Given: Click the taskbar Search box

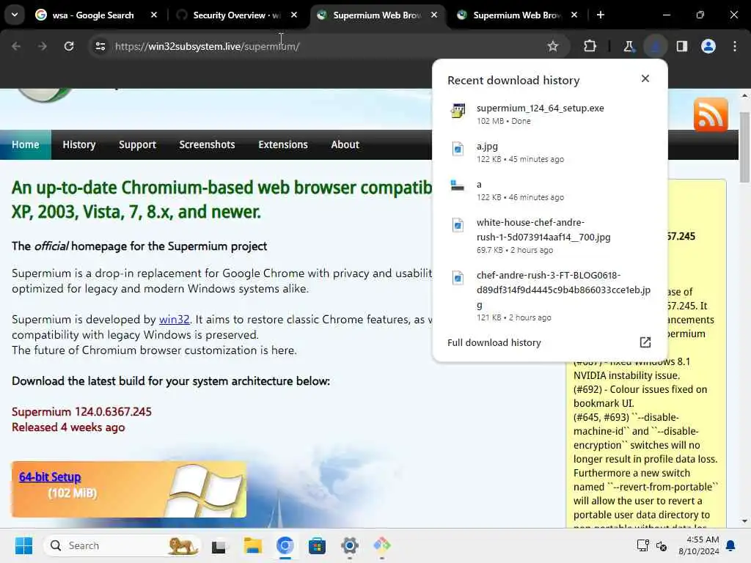Looking at the screenshot, I should 122,545.
